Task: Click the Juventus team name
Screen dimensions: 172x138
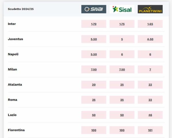Action: [15, 39]
